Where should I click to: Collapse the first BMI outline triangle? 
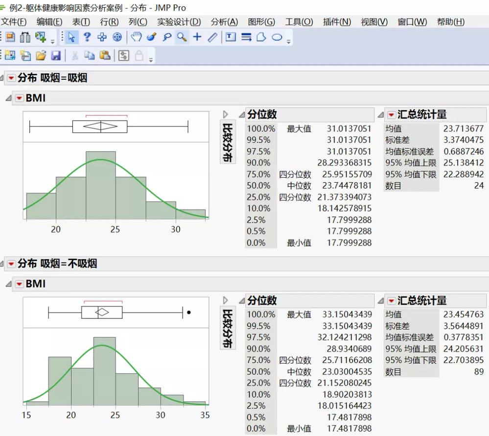click(8, 98)
